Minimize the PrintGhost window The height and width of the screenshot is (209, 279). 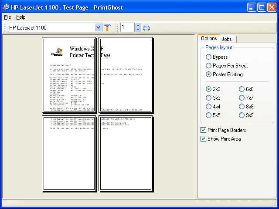[252, 7]
